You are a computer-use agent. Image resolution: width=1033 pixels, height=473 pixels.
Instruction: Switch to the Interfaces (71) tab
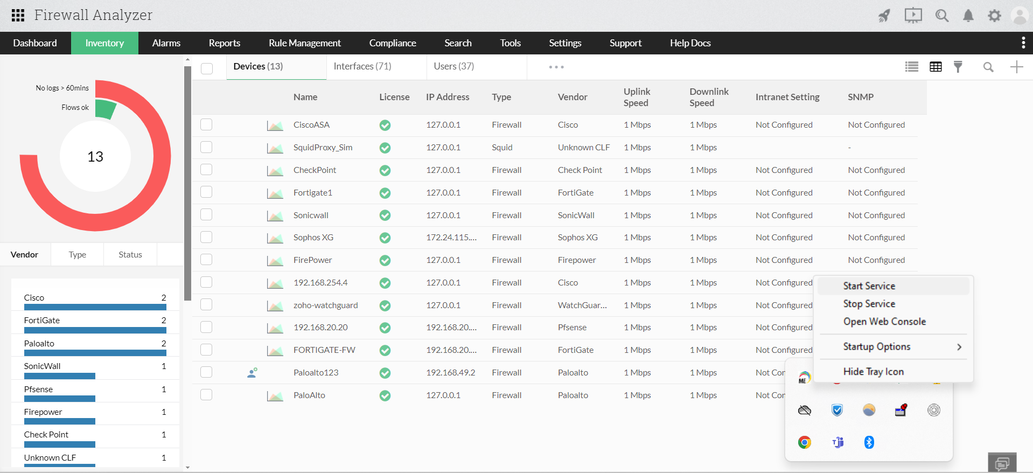tap(362, 66)
